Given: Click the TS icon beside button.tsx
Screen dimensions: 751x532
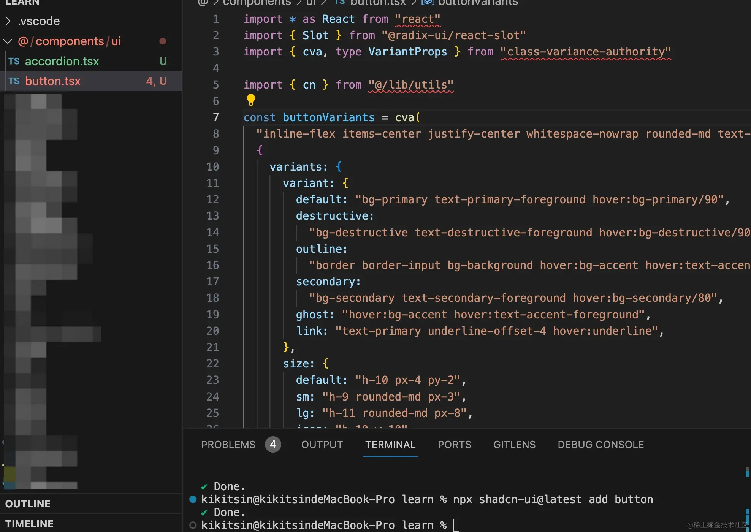Looking at the screenshot, I should click(x=14, y=81).
